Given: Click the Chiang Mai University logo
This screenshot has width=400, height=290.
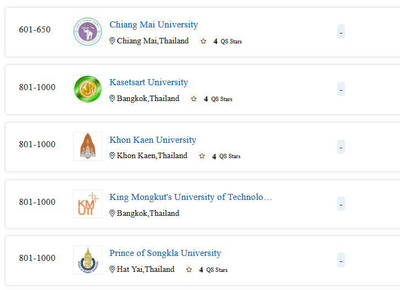Looking at the screenshot, I should (87, 31).
